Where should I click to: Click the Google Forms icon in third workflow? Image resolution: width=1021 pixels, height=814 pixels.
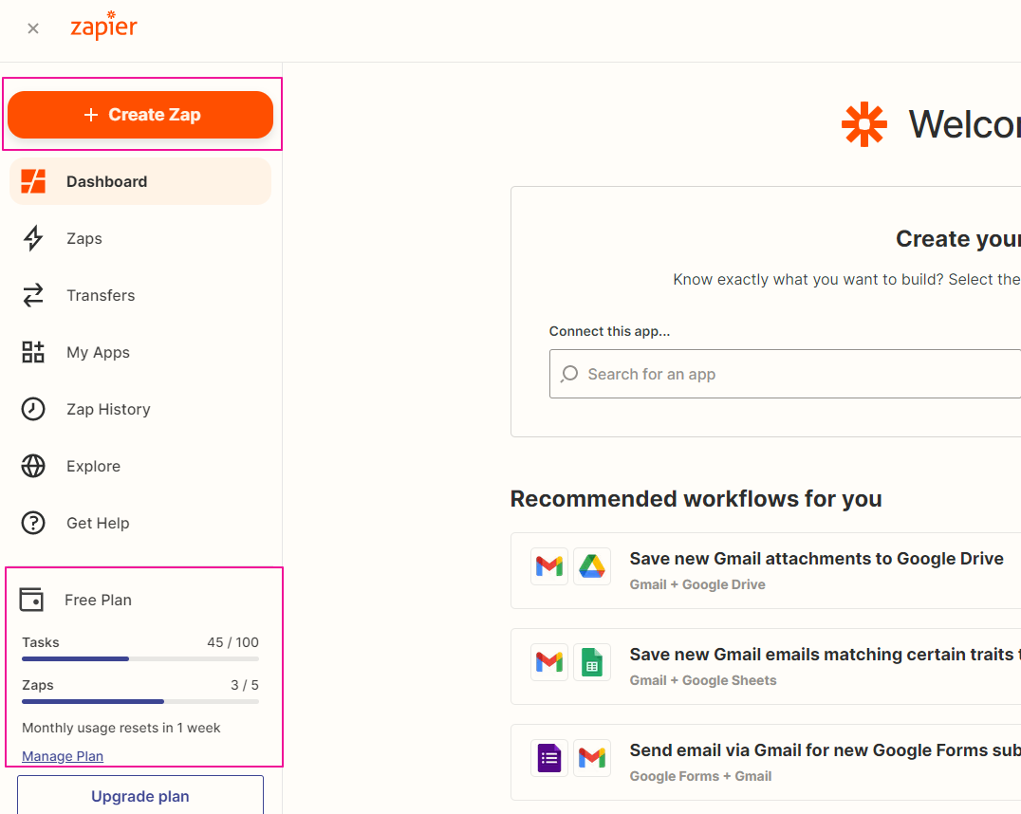(549, 758)
